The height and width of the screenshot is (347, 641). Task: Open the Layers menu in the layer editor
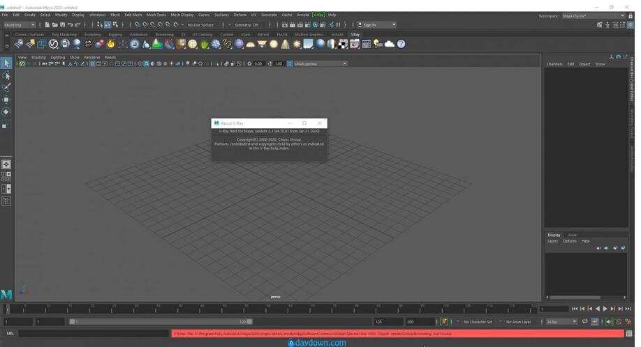[552, 241]
